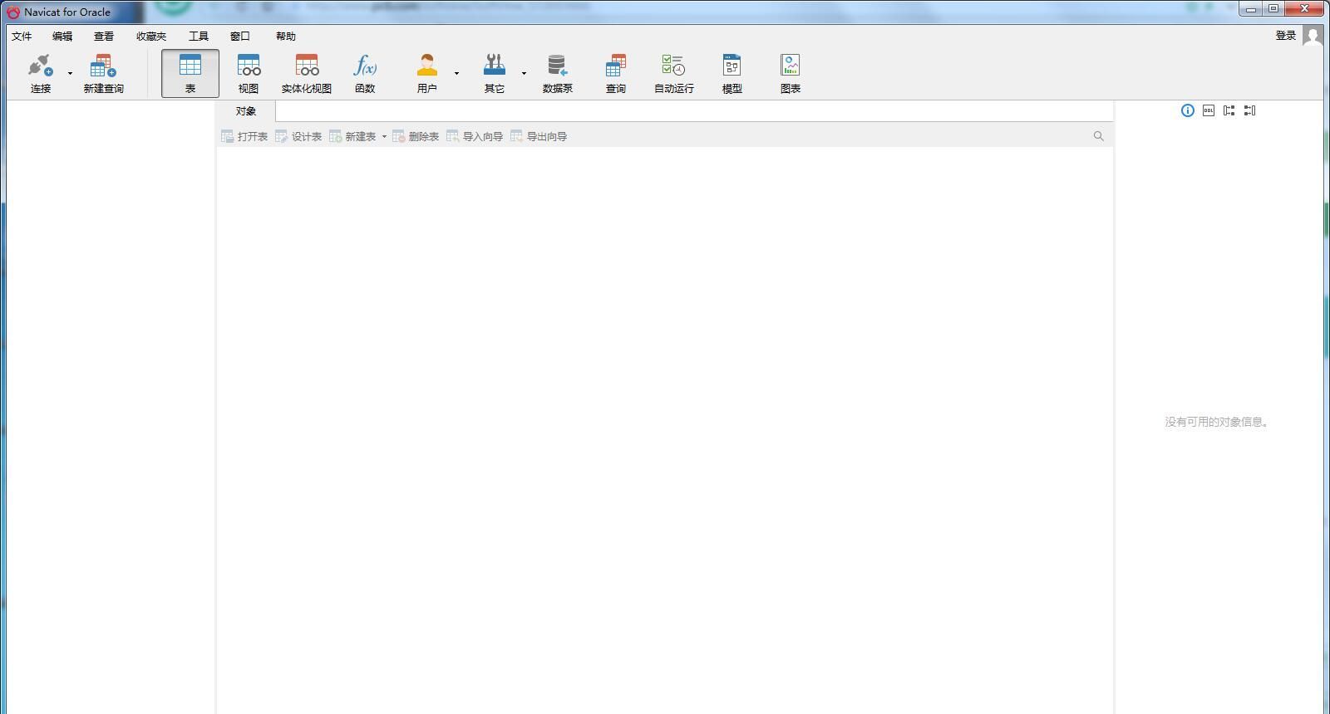Click the third icon in the info pane header
Screen dimensions: 1330x714
pos(1229,110)
